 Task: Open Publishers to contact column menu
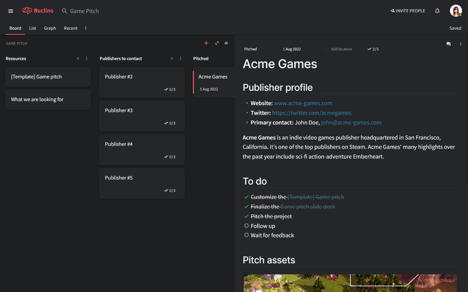point(181,58)
